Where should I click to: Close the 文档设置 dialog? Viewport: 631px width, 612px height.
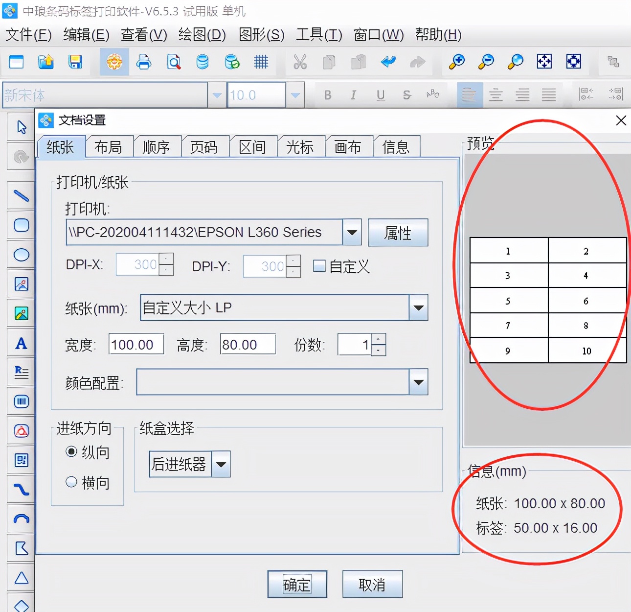click(621, 120)
